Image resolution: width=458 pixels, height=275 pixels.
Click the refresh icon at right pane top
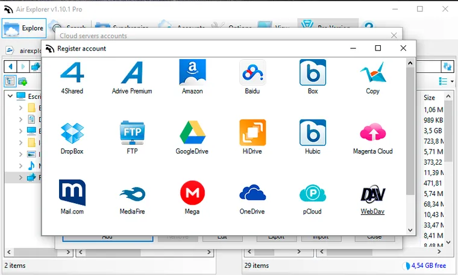coord(447,66)
